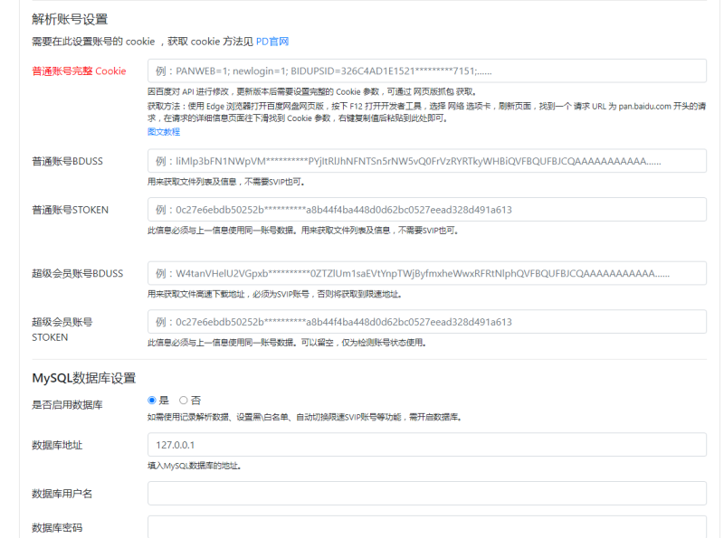Click the 超级会员账号 STOKEN input field
724x538 pixels.
pos(426,322)
